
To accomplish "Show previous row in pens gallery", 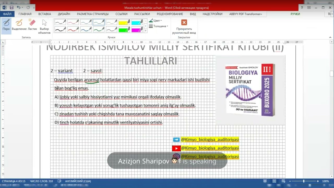I will [x=146, y=21].
